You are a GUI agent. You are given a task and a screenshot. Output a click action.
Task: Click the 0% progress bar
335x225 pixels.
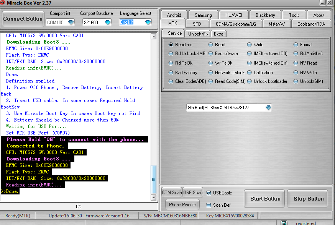[79, 207]
